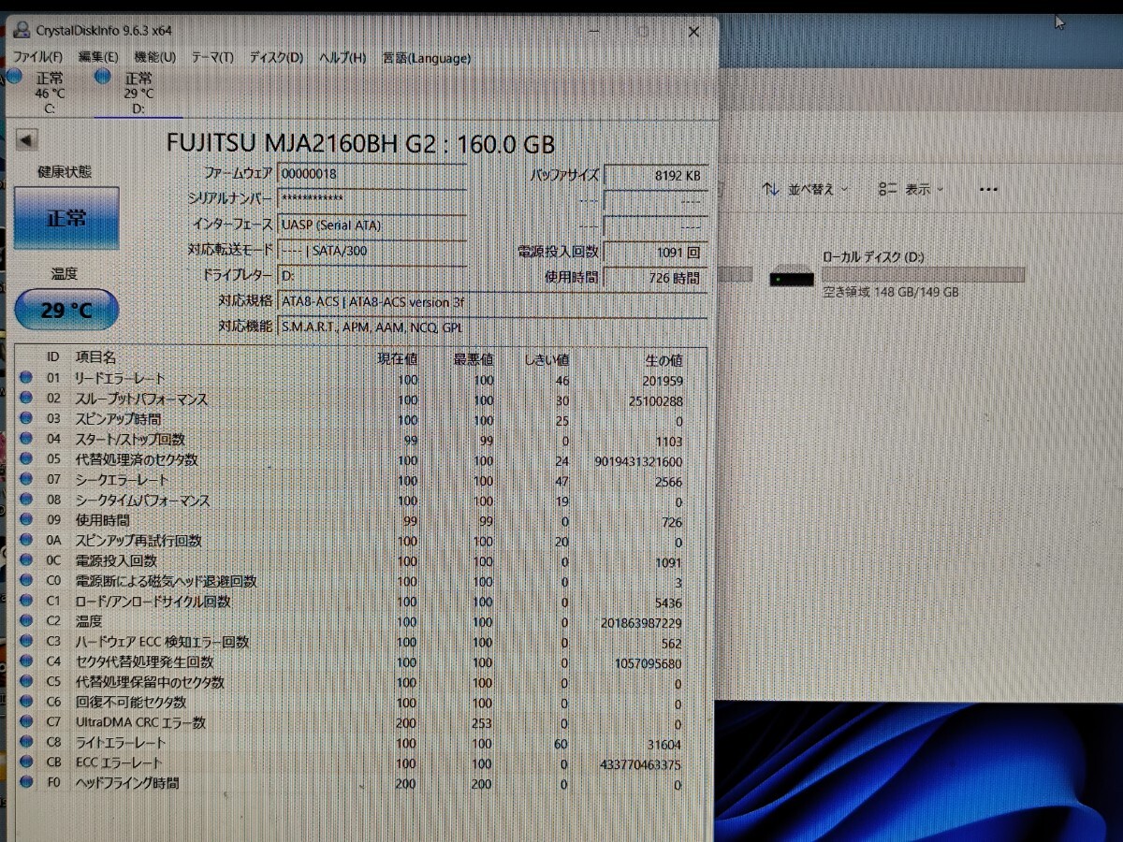Click the status dot for 0C 電源投入回数
The height and width of the screenshot is (842, 1123).
(x=26, y=560)
